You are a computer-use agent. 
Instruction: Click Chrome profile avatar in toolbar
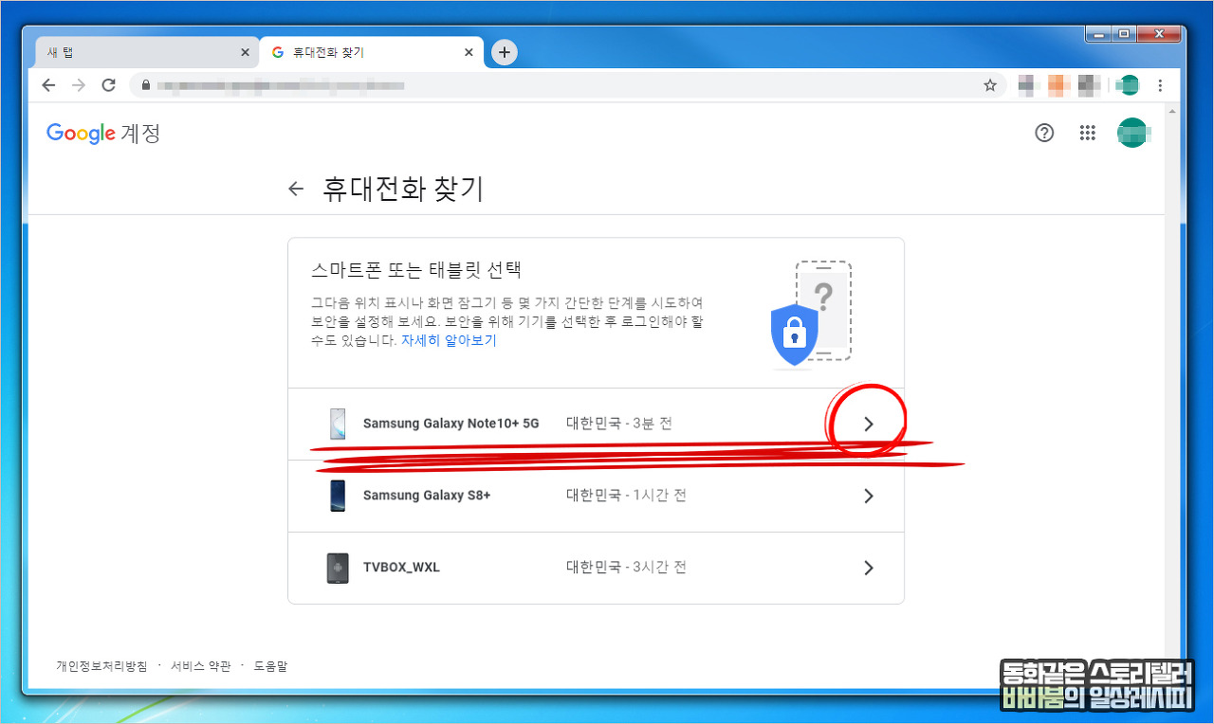click(x=1127, y=85)
